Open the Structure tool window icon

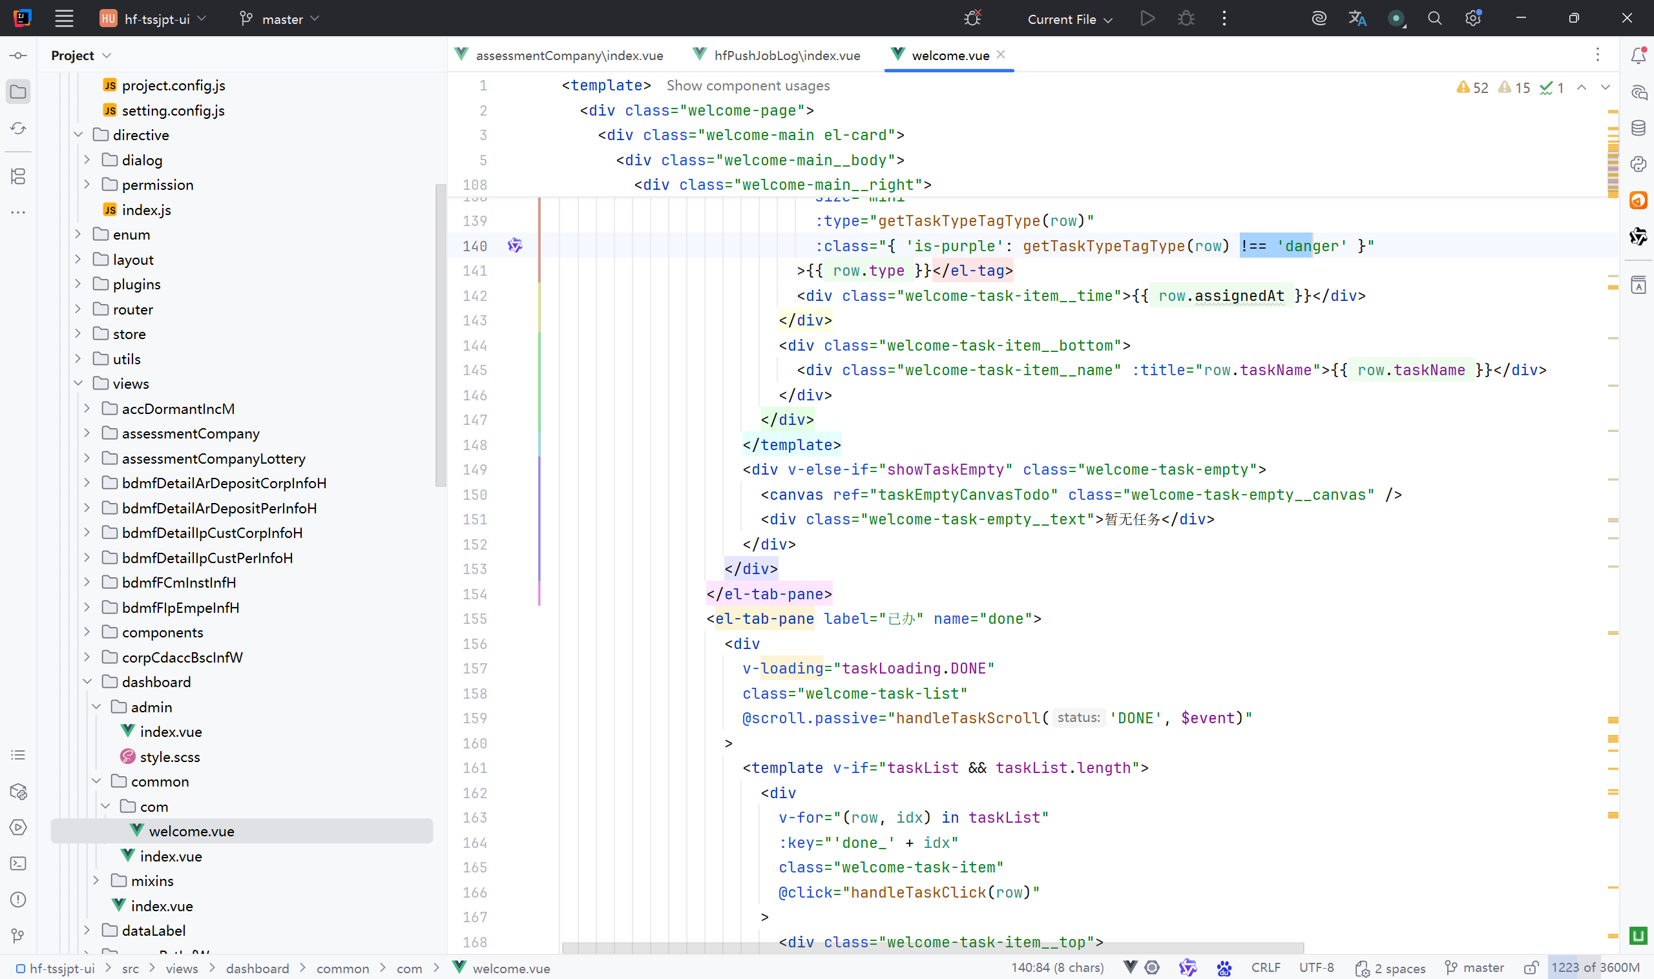[x=19, y=176]
